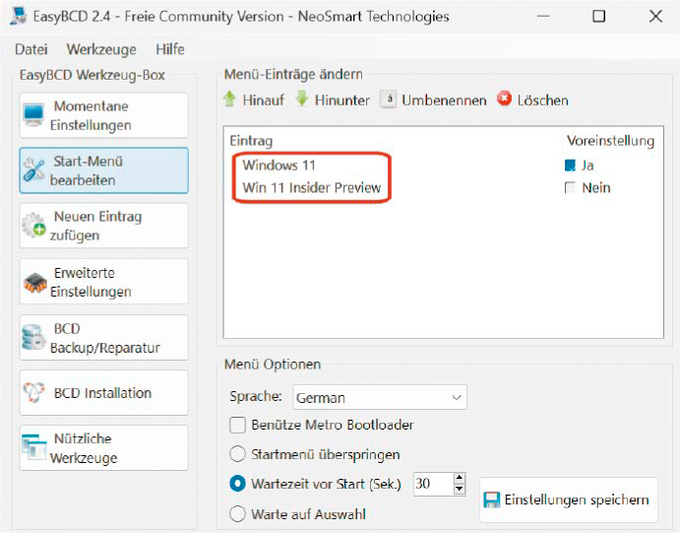This screenshot has width=680, height=533.
Task: Select Wartezeit vor Start radio button
Action: pyautogui.click(x=237, y=484)
